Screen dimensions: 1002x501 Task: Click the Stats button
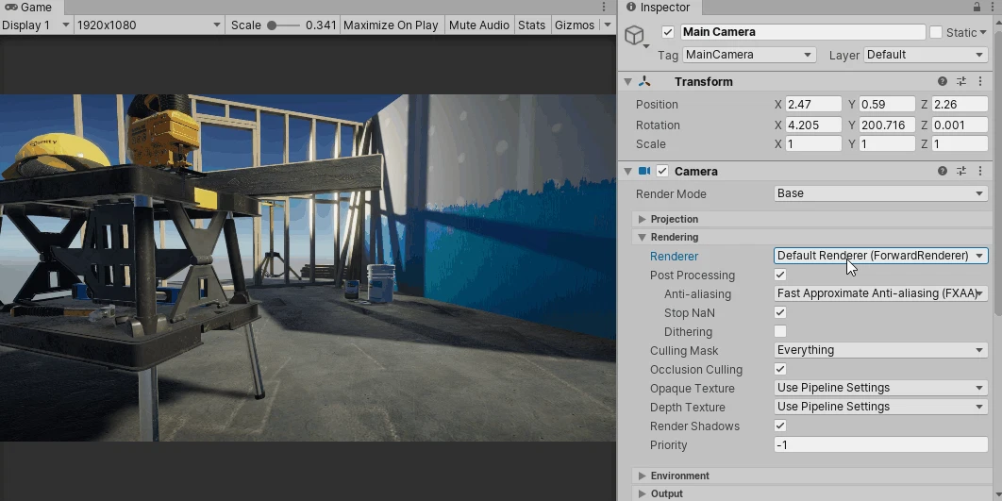coord(532,25)
